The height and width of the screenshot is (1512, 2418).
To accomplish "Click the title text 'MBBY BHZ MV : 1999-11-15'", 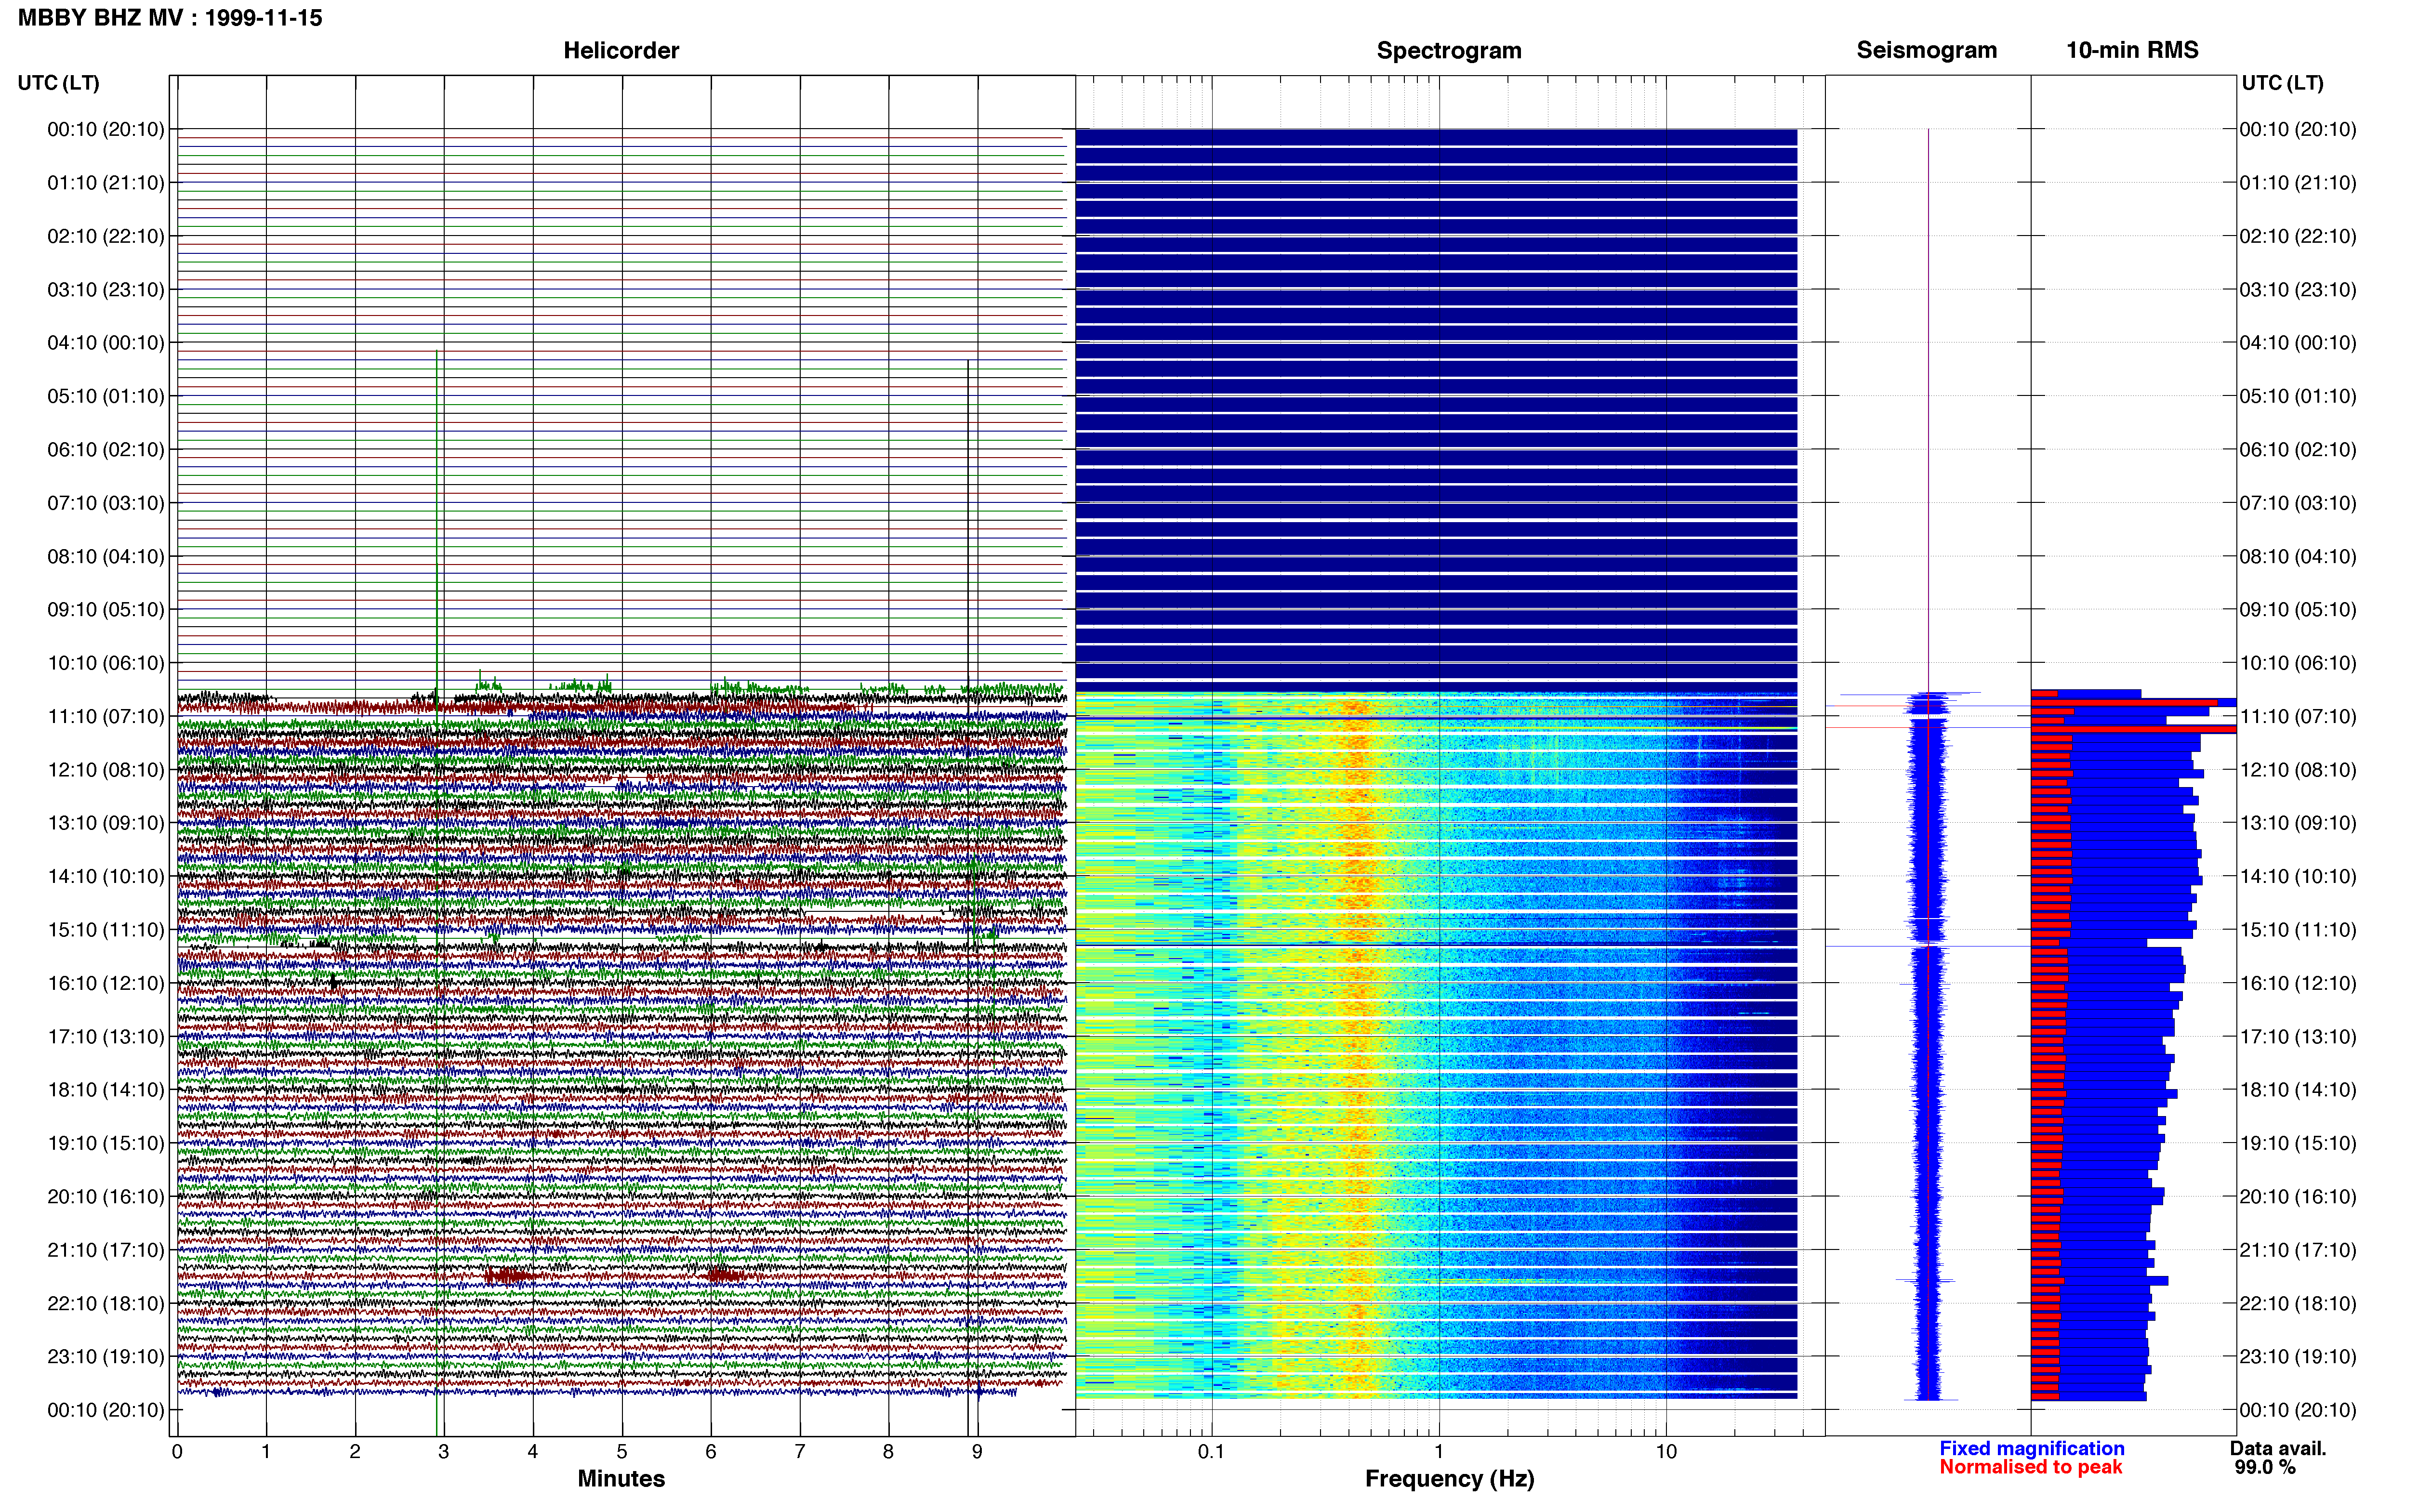I will click(170, 18).
